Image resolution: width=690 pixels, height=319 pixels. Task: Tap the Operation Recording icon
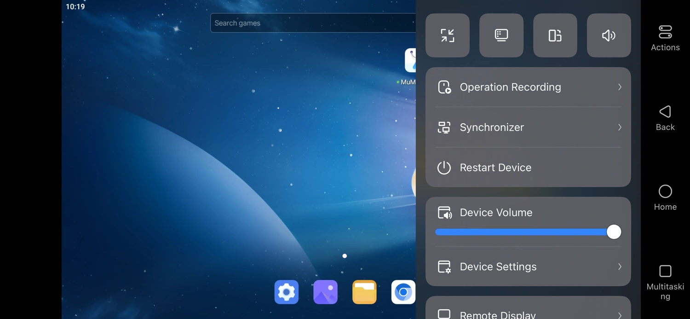(444, 87)
